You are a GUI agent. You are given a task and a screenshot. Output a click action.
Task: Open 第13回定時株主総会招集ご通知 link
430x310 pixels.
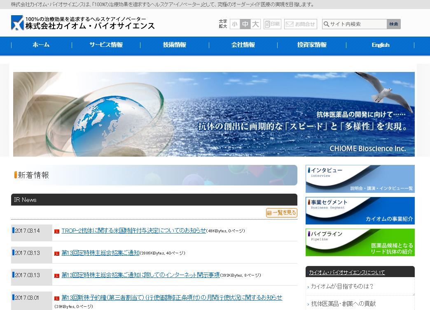pyautogui.click(x=100, y=253)
